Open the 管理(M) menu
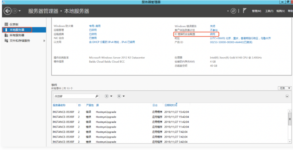Screen dimensions: 293x150 point(256,11)
